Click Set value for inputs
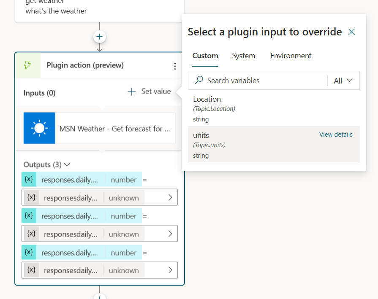Viewport: 378px width, 299px height. point(149,92)
